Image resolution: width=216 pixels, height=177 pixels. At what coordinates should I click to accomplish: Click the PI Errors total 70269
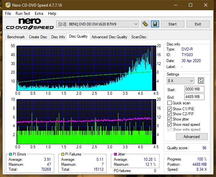coord(46,169)
